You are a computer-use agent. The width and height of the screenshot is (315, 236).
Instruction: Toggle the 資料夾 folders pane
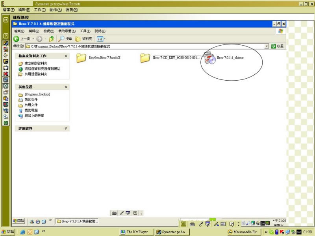[x=83, y=39]
